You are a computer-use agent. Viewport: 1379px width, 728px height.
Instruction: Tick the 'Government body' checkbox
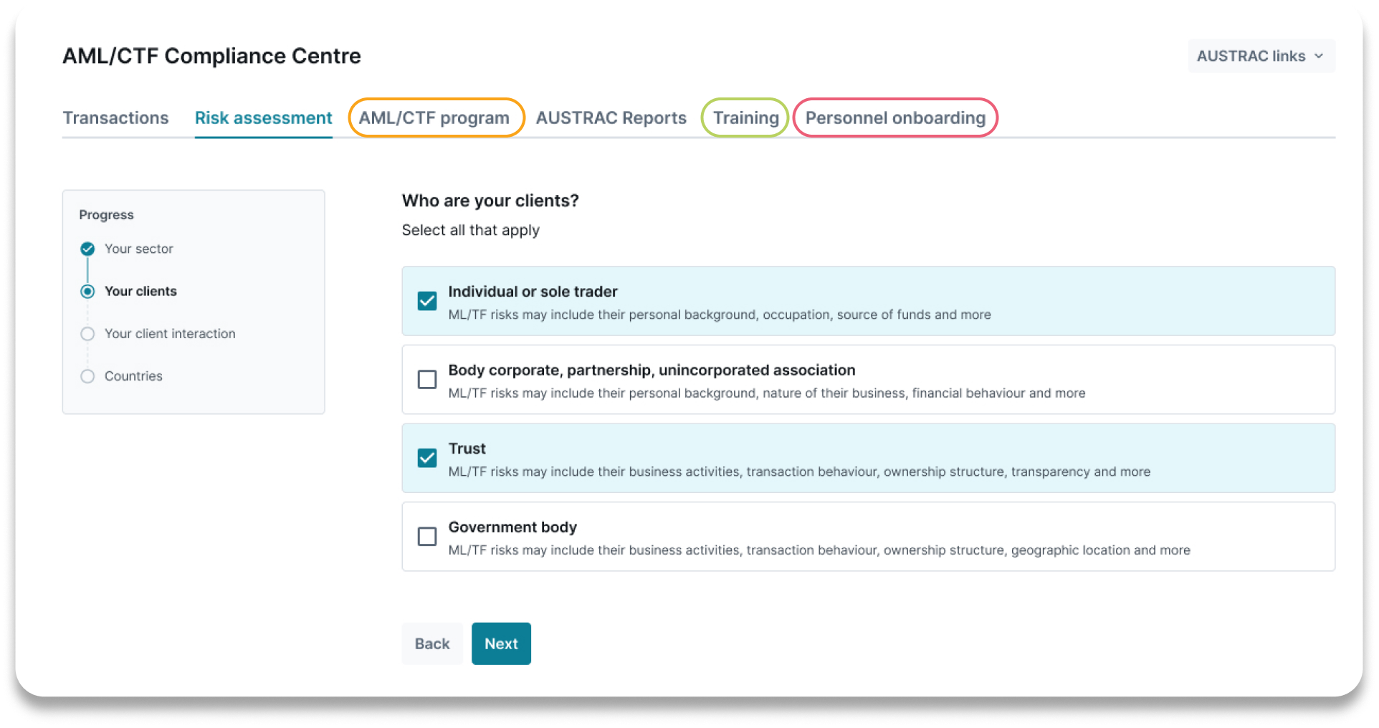tap(427, 536)
